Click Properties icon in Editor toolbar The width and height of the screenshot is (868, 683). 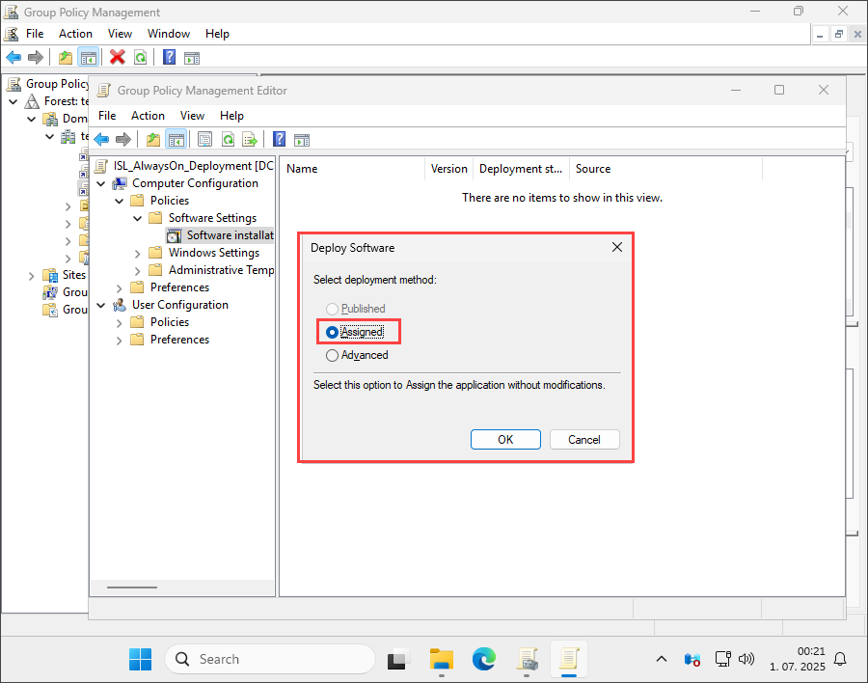click(x=204, y=139)
